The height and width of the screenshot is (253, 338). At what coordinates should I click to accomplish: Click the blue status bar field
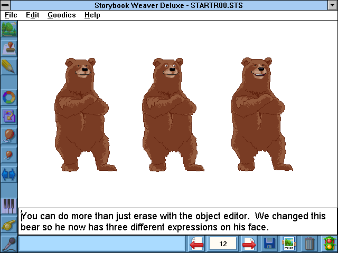102,244
